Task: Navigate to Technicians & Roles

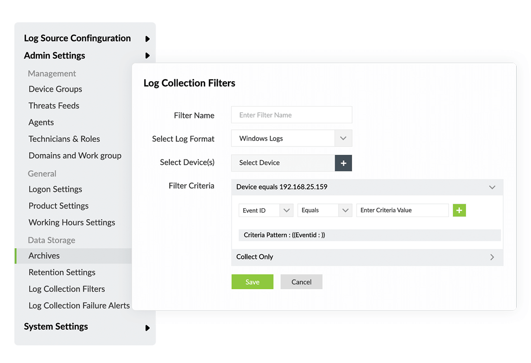Action: tap(64, 139)
